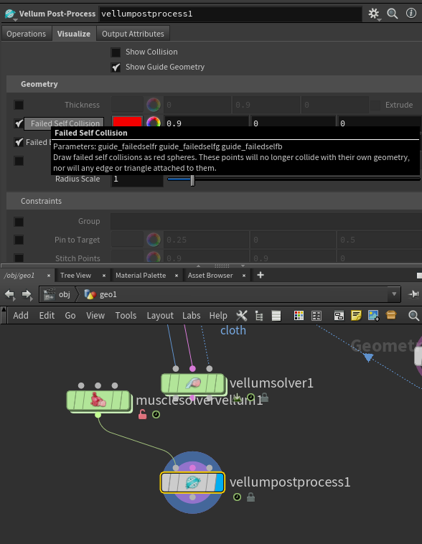This screenshot has height=544, width=422.
Task: Add a background image icon
Action: [x=374, y=315]
